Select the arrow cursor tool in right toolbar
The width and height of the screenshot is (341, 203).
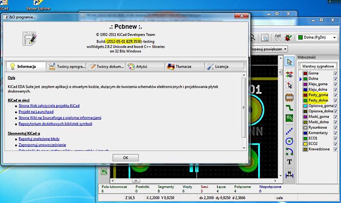pyautogui.click(x=289, y=62)
